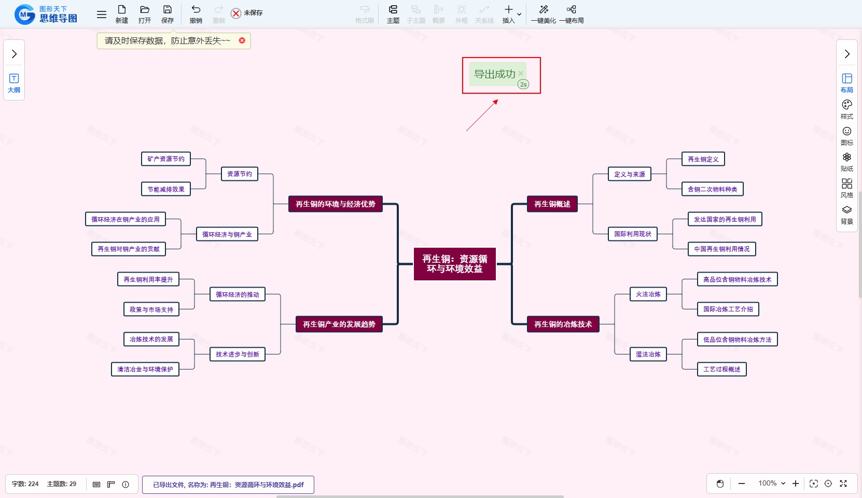Open the 贴纸 stickers panel
Viewport: 862px width, 498px height.
(x=846, y=162)
